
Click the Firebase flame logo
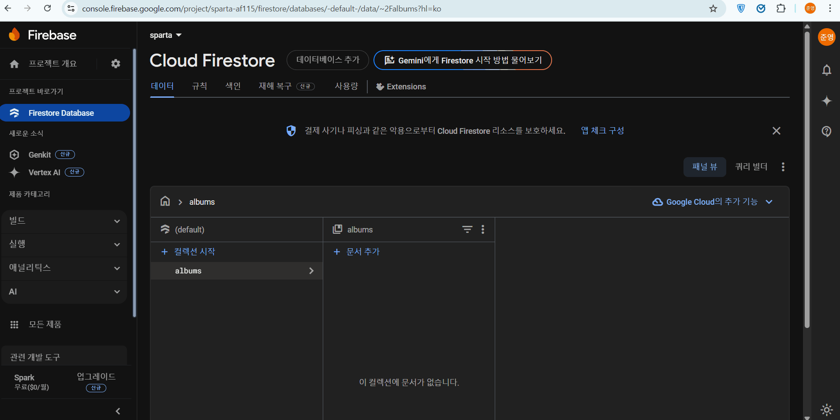15,34
